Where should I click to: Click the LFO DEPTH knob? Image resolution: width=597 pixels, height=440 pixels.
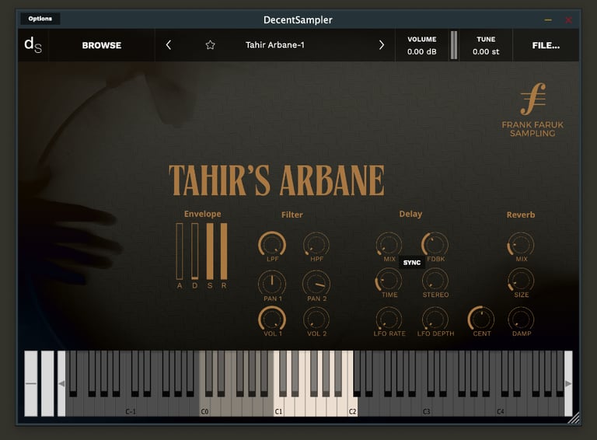(x=435, y=319)
